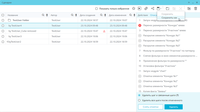Click the trash delete icon in the toolbar
The width and height of the screenshot is (200, 112).
195,9
